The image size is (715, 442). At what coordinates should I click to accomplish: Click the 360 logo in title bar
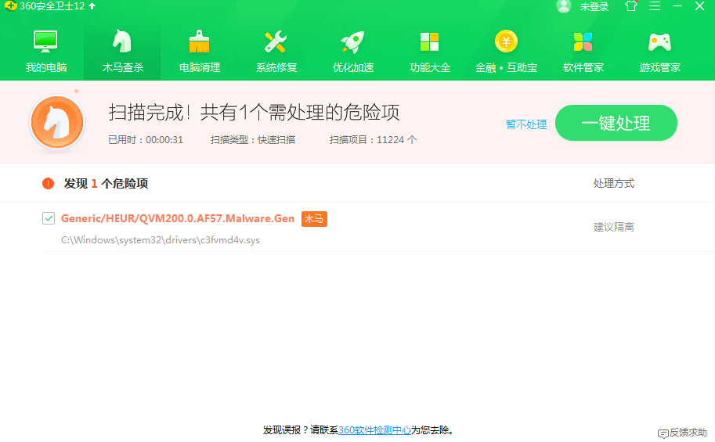pos(10,6)
